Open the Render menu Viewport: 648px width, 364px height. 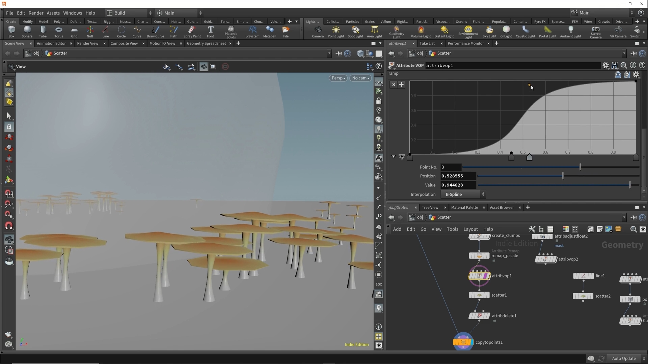pyautogui.click(x=36, y=13)
